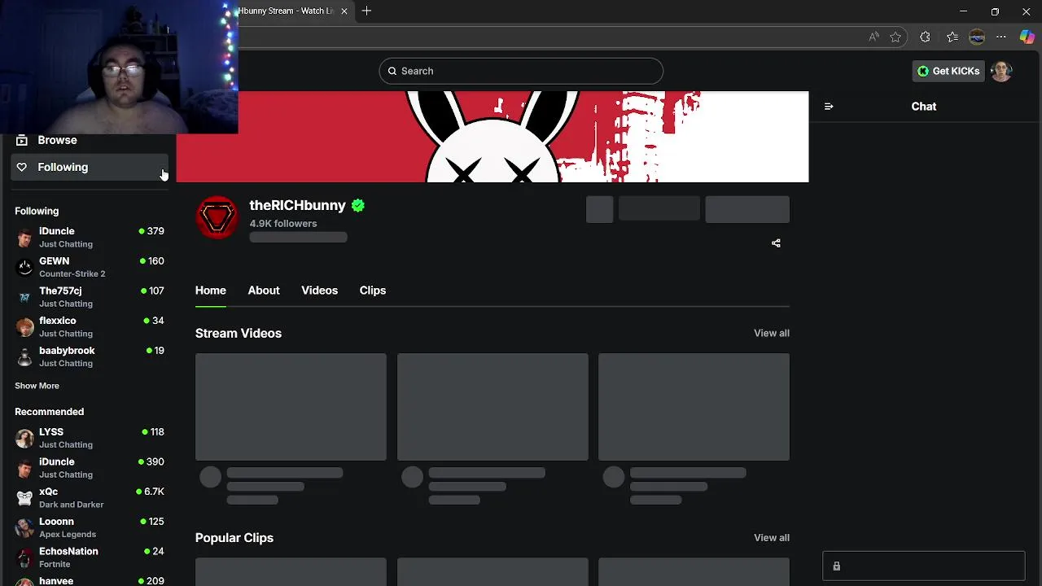The image size is (1042, 586).
Task: Click the 6.7K viewer count for xQc
Action: point(154,492)
